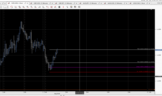Click the price marker tool icon
Screen dimensions: 162x96
click(x=39, y=7)
